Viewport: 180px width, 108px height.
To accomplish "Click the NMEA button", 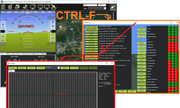I will [91, 34].
